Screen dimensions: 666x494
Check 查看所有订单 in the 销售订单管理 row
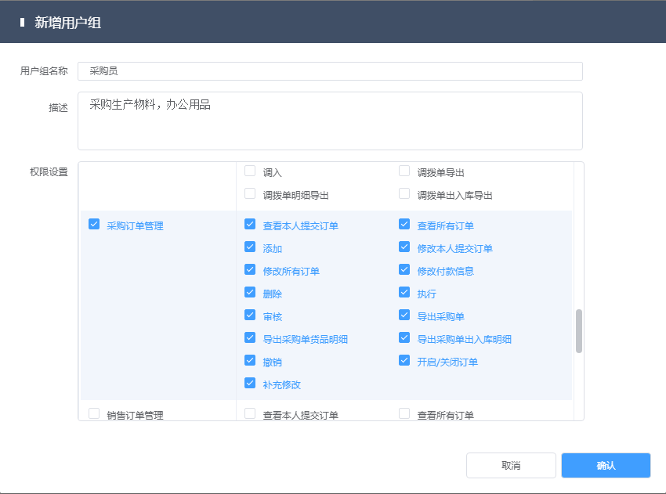404,413
